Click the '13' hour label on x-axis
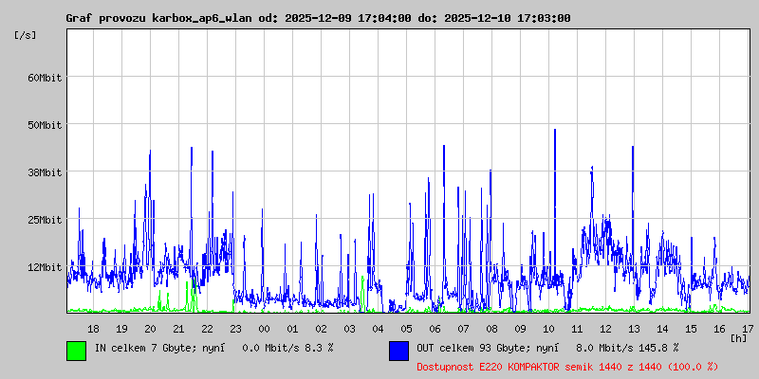 [x=634, y=329]
